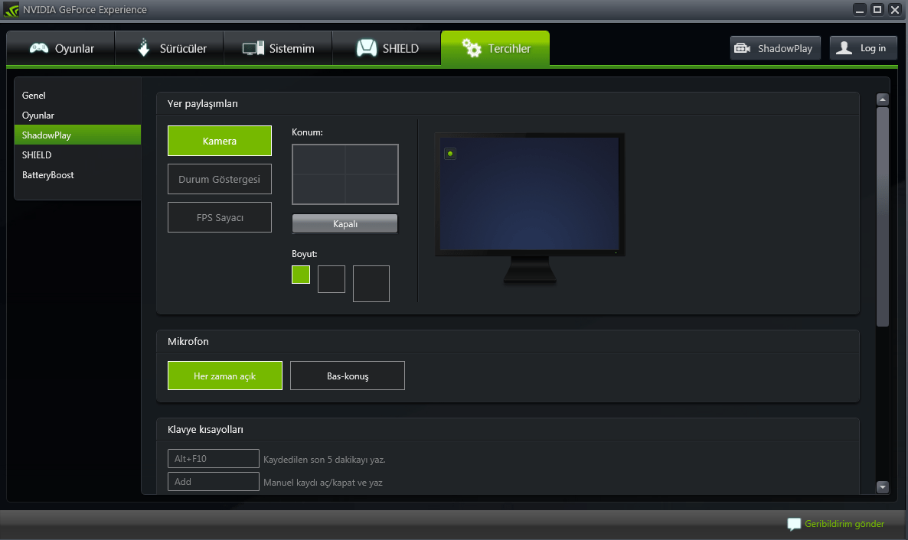Click Geribildirim gönder link
The width and height of the screenshot is (908, 540).
tap(844, 524)
